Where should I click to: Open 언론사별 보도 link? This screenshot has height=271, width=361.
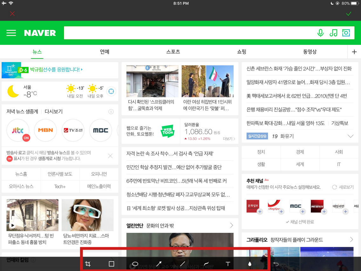(60, 174)
